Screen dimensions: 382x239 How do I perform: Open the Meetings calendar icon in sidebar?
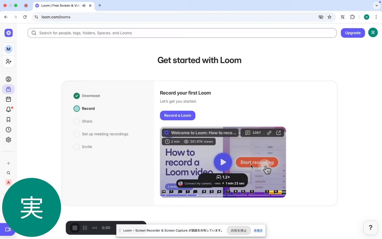8,99
